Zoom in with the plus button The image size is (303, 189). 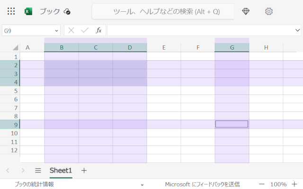[294, 184]
